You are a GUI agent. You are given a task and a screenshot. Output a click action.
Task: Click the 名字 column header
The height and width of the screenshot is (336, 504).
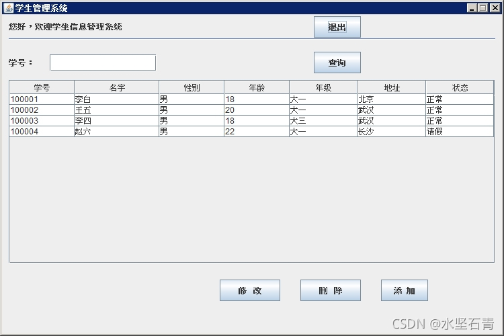117,87
